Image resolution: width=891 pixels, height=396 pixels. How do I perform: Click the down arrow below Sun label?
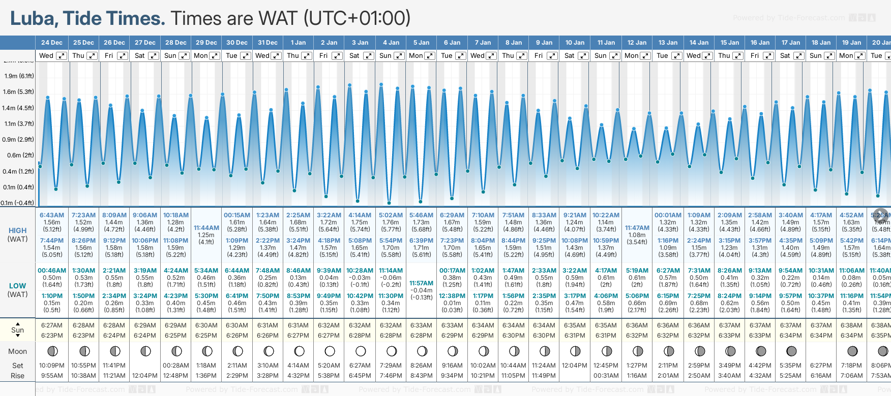click(x=18, y=336)
